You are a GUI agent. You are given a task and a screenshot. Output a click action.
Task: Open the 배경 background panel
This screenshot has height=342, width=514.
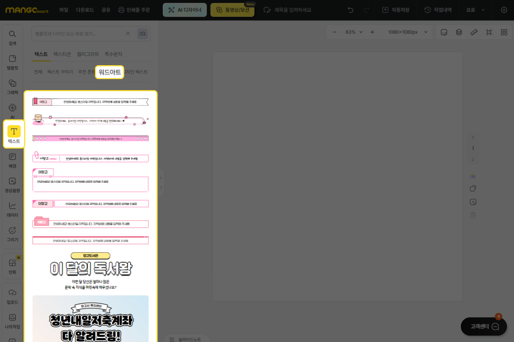click(x=12, y=160)
